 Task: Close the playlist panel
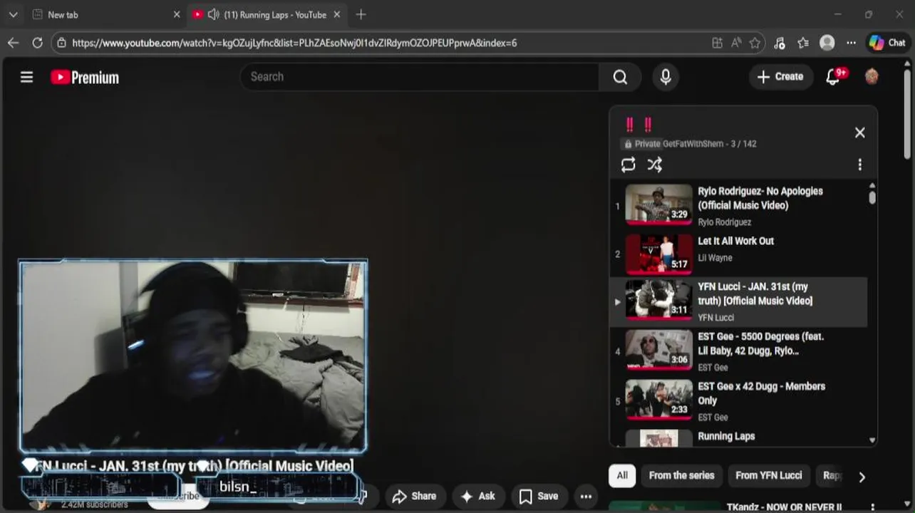(x=859, y=133)
